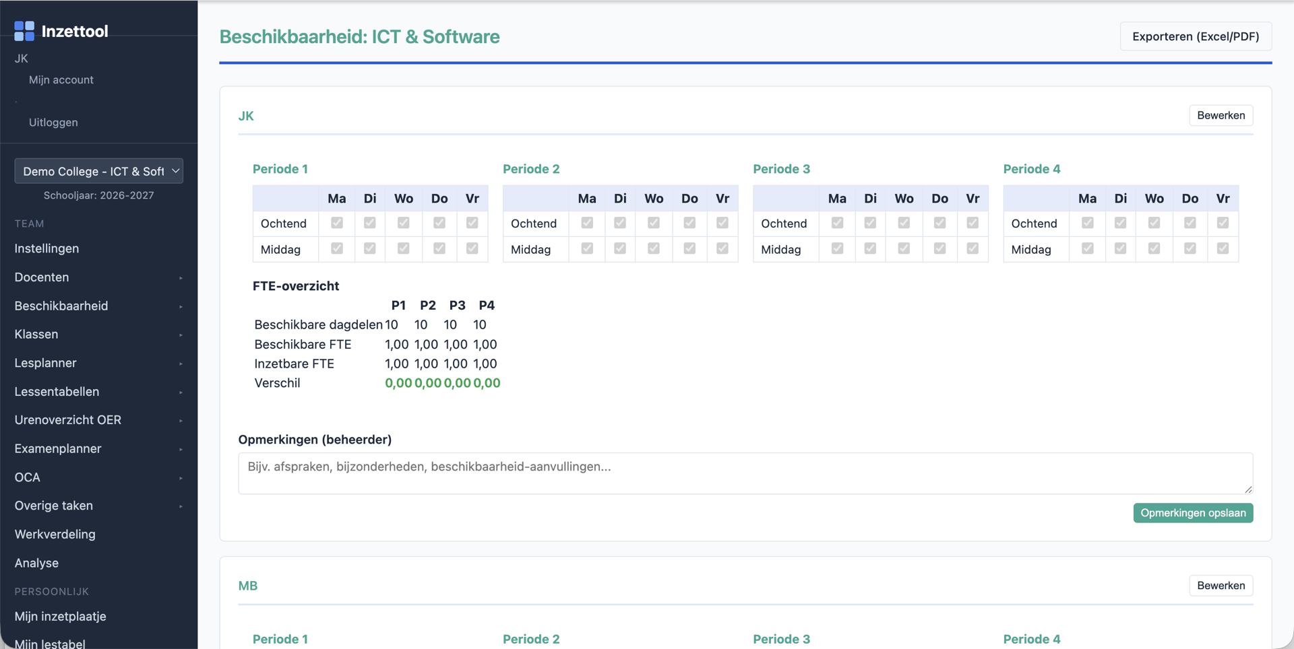
Task: Select Lesplanner menu item
Action: point(45,363)
